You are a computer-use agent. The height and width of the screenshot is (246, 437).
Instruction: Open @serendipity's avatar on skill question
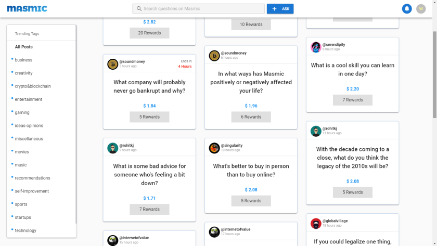[316, 47]
